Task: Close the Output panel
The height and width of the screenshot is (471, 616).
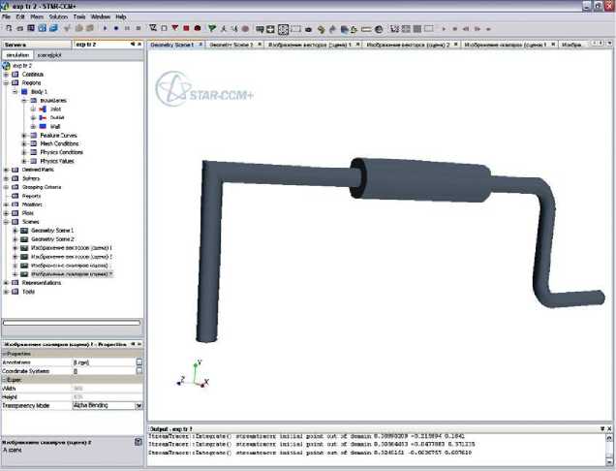Action: pos(610,428)
